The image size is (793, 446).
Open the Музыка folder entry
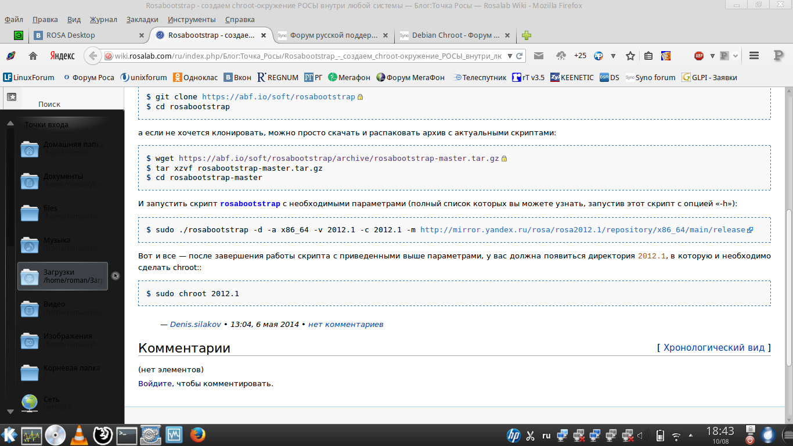click(x=63, y=244)
